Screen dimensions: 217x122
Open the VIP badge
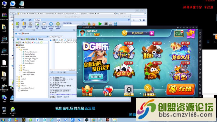click(x=191, y=34)
